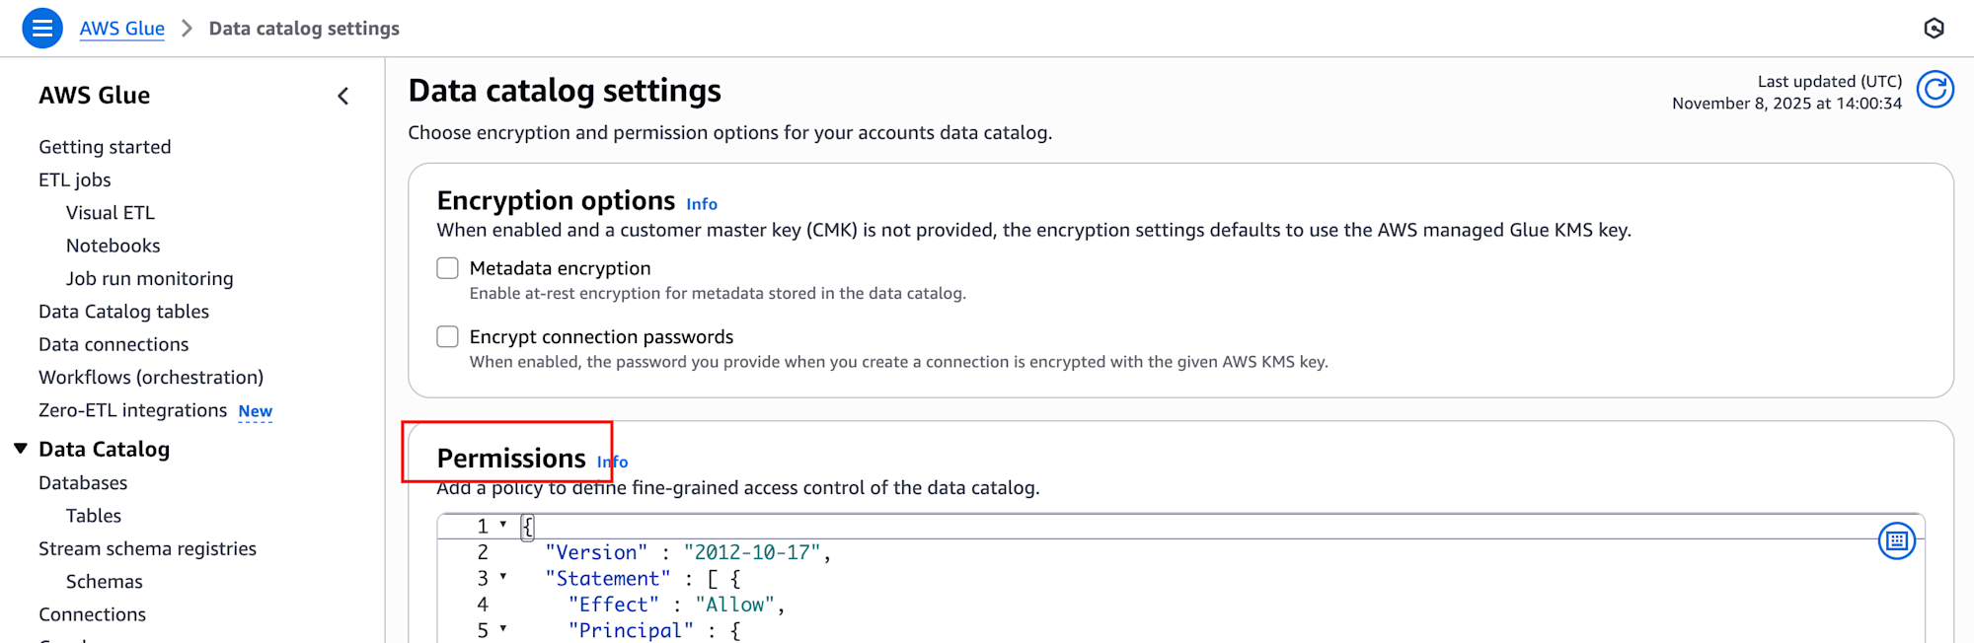The width and height of the screenshot is (1974, 643).
Task: Click the AWS Glue breadcrumb link
Action: 121,29
